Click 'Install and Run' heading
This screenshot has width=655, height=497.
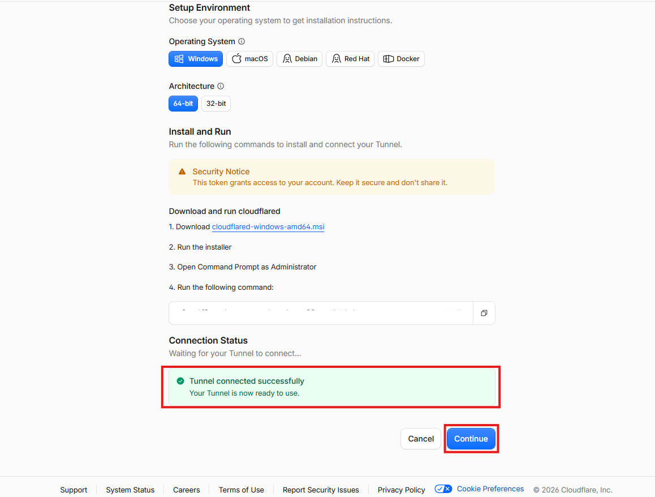(x=200, y=132)
